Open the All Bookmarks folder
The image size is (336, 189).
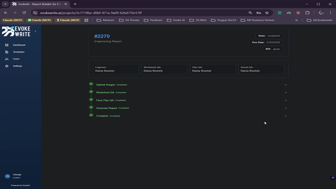[x=319, y=20]
